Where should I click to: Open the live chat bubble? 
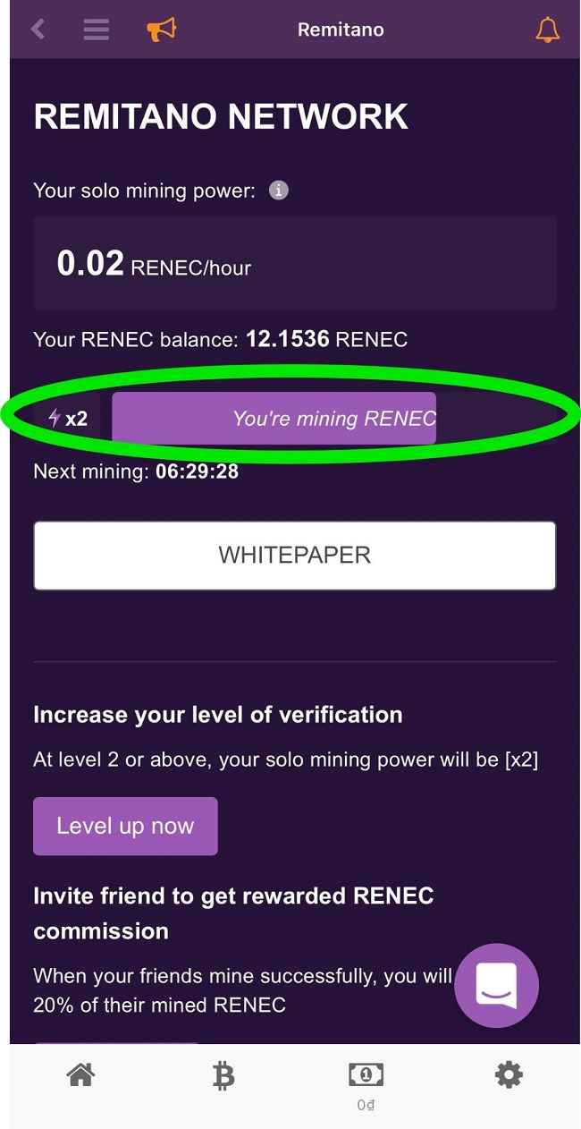496,985
